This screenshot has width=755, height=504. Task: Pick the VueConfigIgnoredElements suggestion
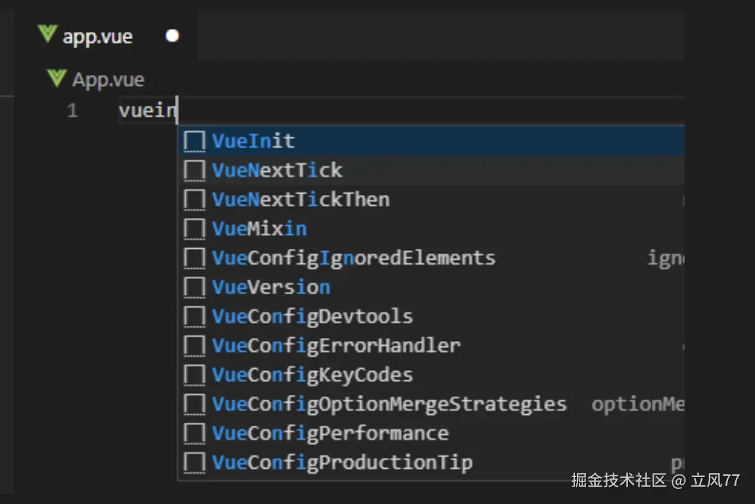354,258
